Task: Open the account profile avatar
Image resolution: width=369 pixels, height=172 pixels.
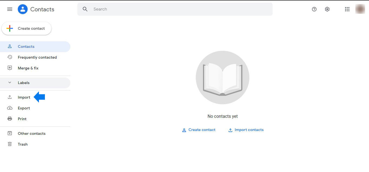Action: click(x=360, y=9)
